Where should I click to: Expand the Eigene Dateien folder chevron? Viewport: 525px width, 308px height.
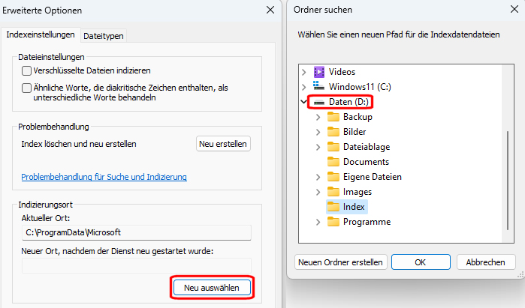coord(318,177)
